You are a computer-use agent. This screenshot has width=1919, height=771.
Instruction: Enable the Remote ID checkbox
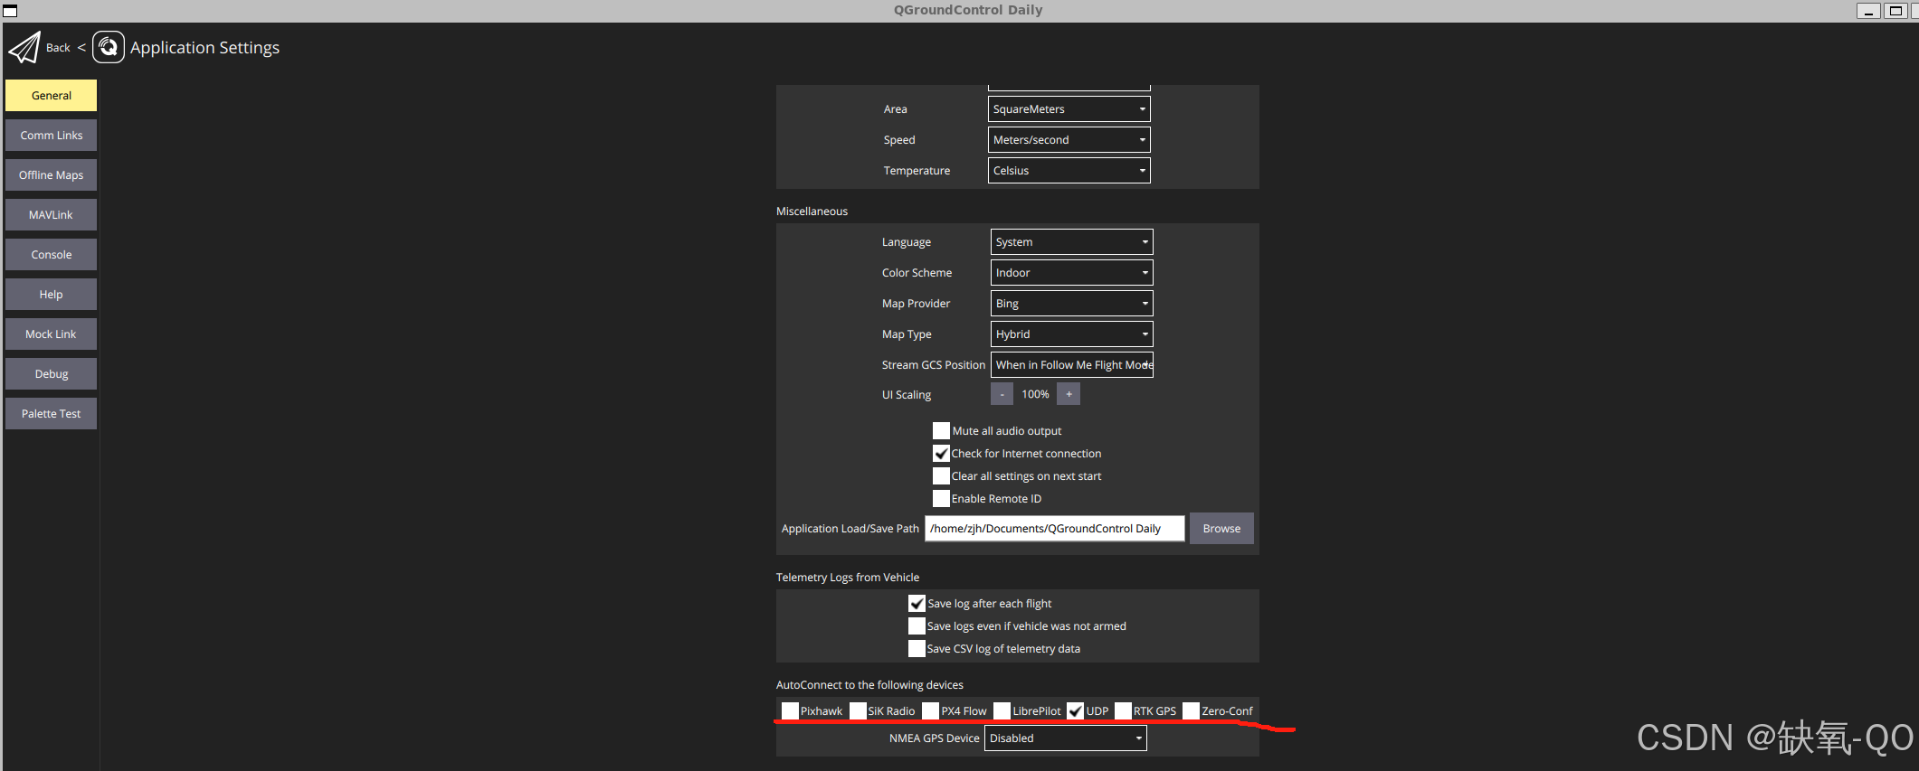[941, 499]
